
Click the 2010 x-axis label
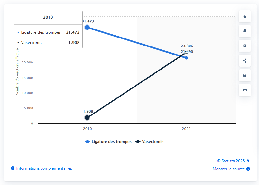pos(87,129)
